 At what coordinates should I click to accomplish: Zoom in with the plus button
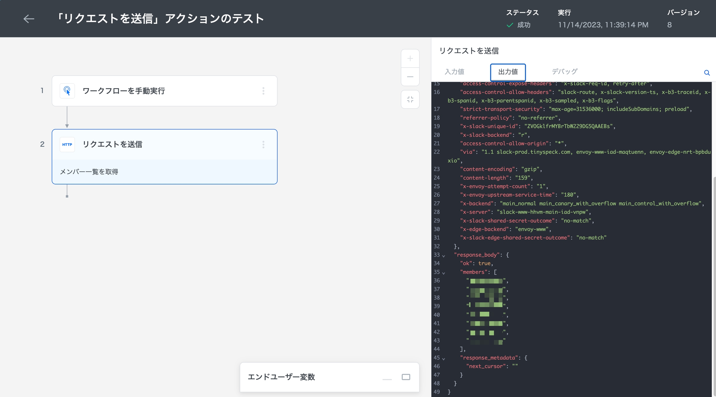(x=410, y=58)
